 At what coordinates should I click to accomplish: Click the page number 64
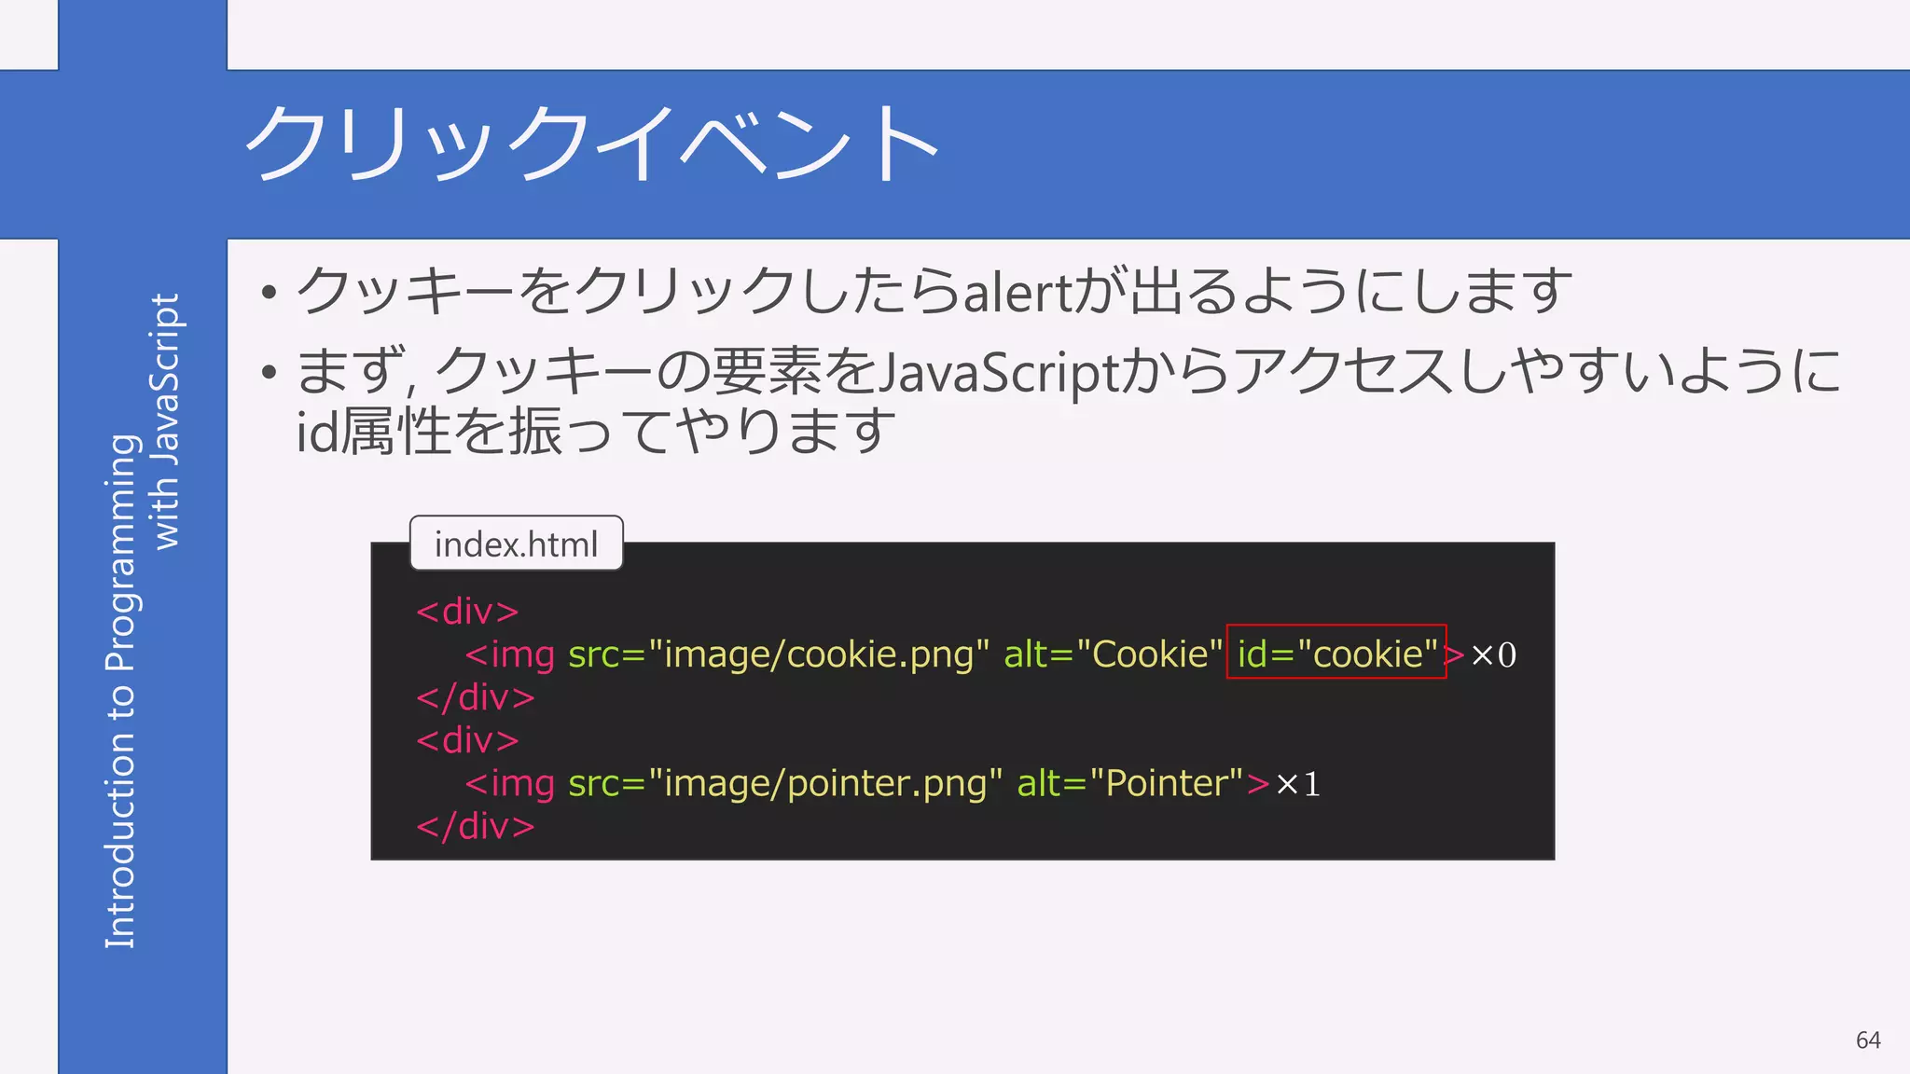[1868, 1040]
